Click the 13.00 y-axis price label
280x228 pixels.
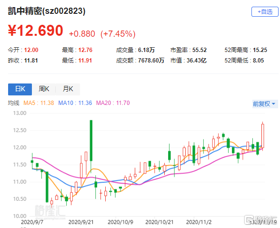[20, 113]
